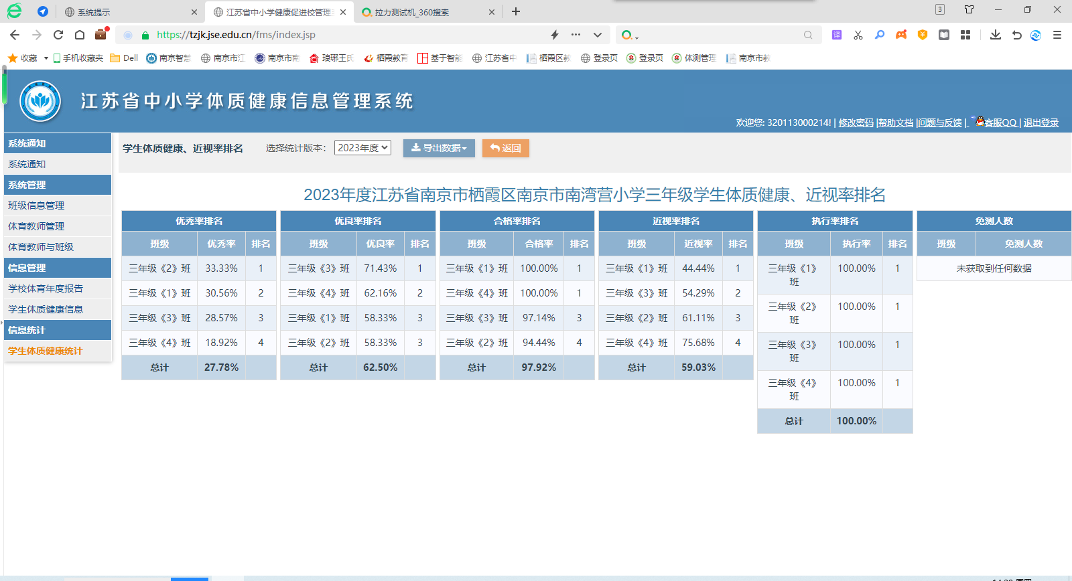Open 班级信息管理 in sidebar
This screenshot has height=581, width=1072.
(58, 205)
